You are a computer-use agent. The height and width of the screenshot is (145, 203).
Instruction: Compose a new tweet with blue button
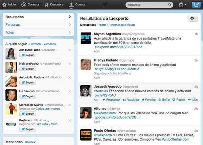coord(196,5)
